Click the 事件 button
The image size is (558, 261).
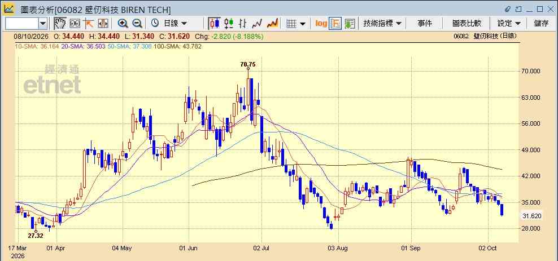(425, 24)
